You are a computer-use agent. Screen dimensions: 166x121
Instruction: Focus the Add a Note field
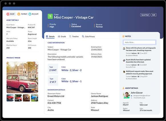[139, 43]
